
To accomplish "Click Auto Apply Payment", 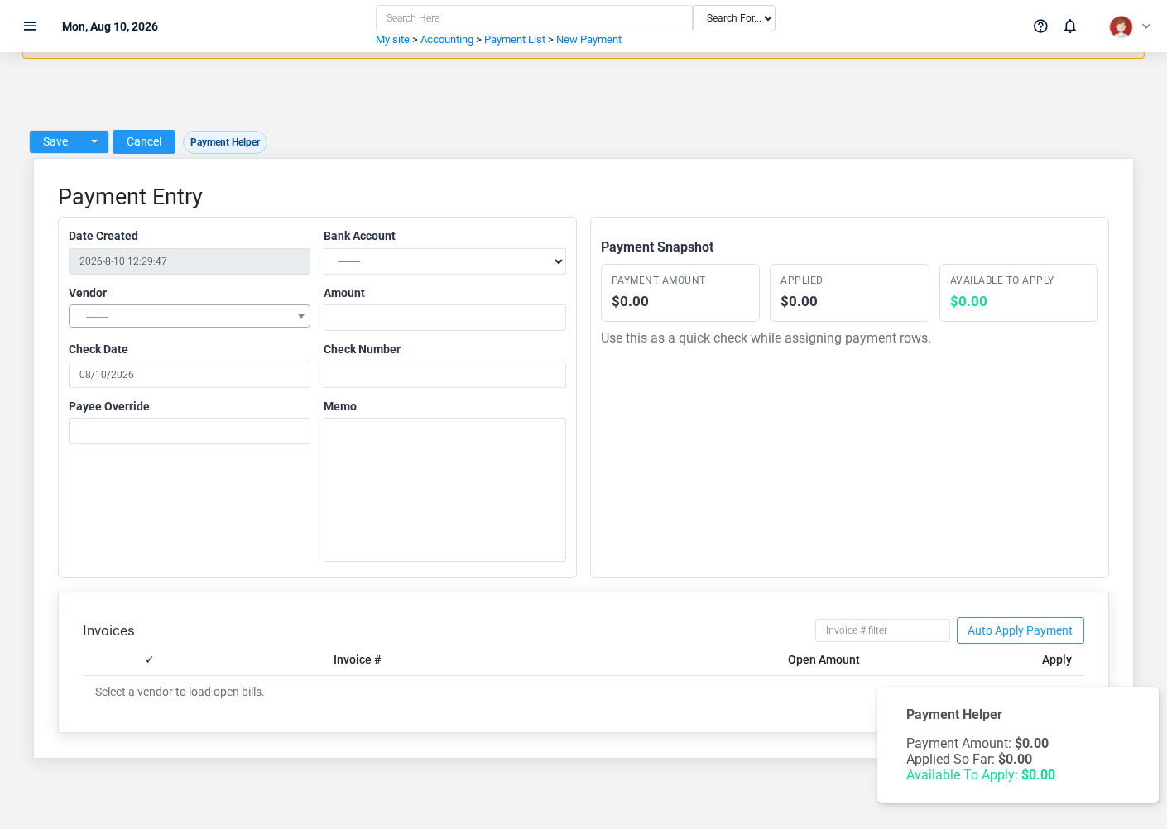I will click(x=1020, y=630).
